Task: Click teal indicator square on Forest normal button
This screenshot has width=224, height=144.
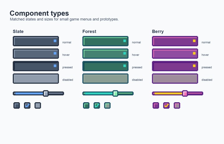Action: coord(124,41)
